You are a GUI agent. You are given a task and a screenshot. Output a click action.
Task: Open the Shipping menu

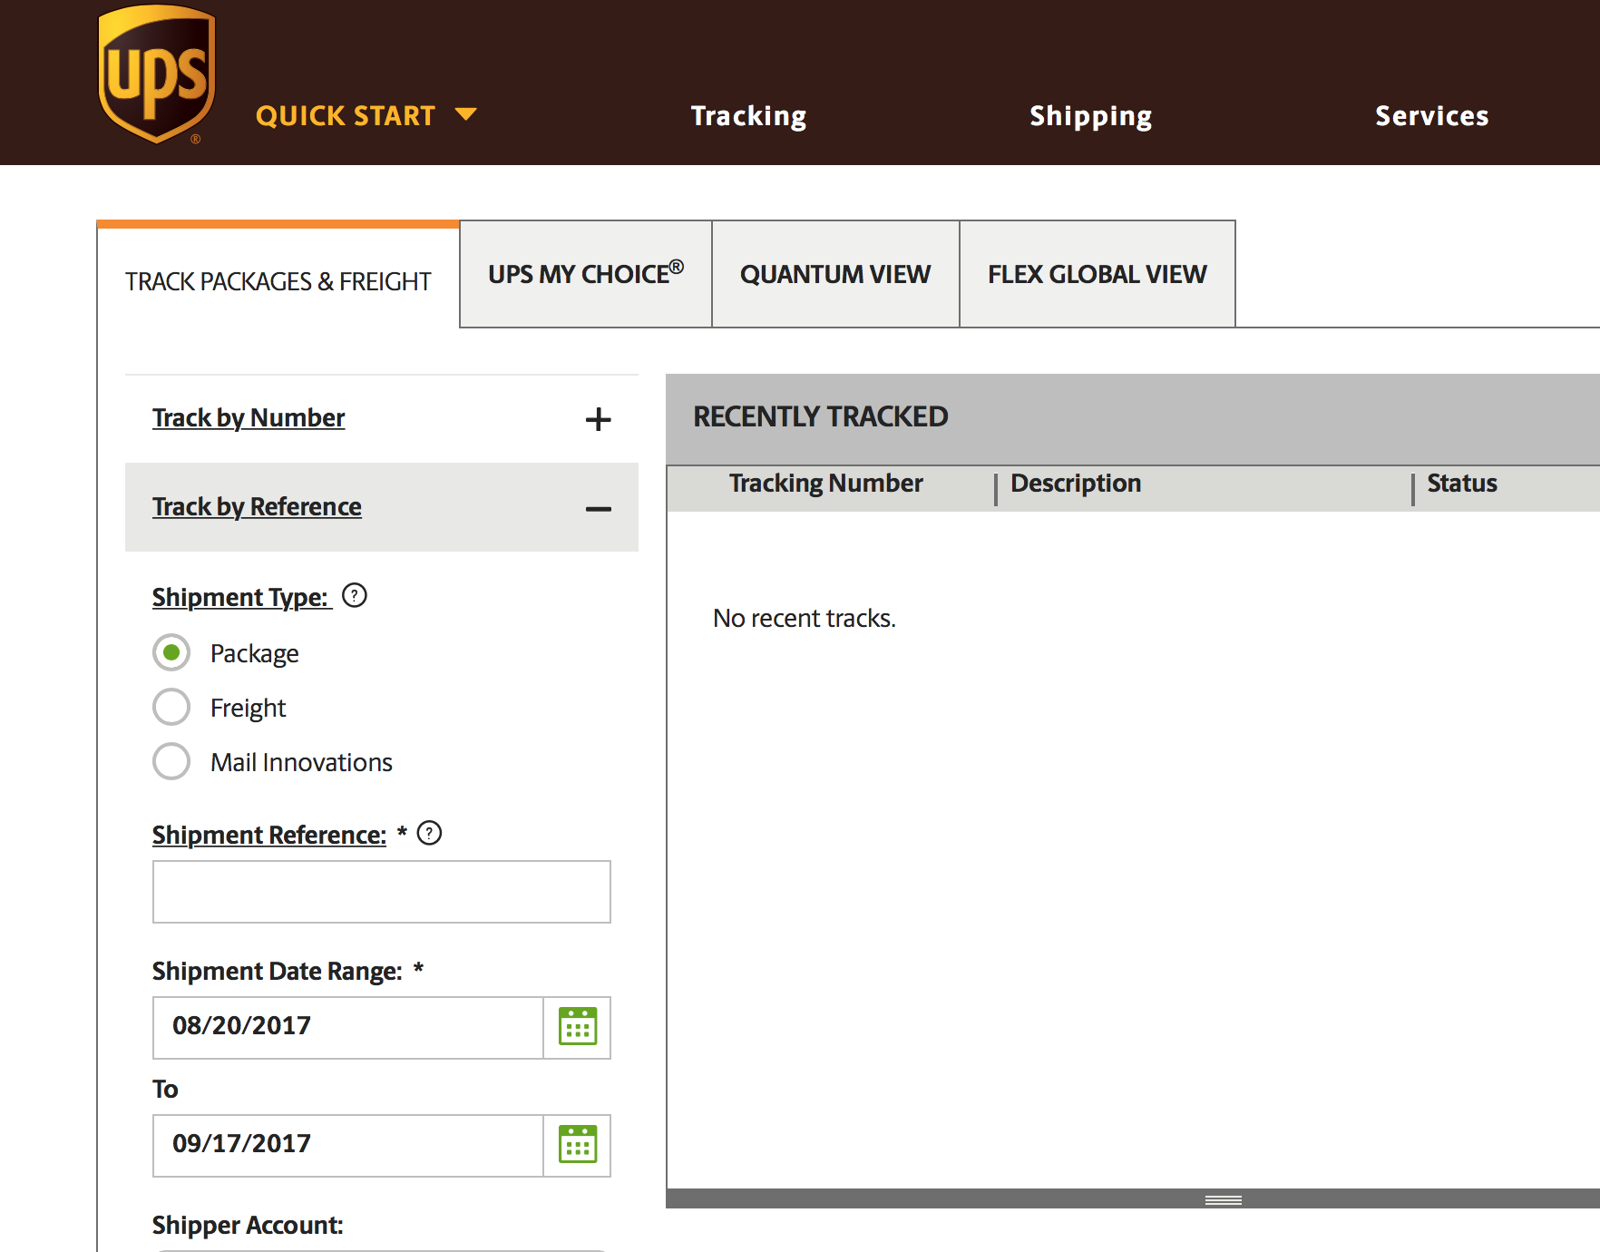click(1090, 116)
